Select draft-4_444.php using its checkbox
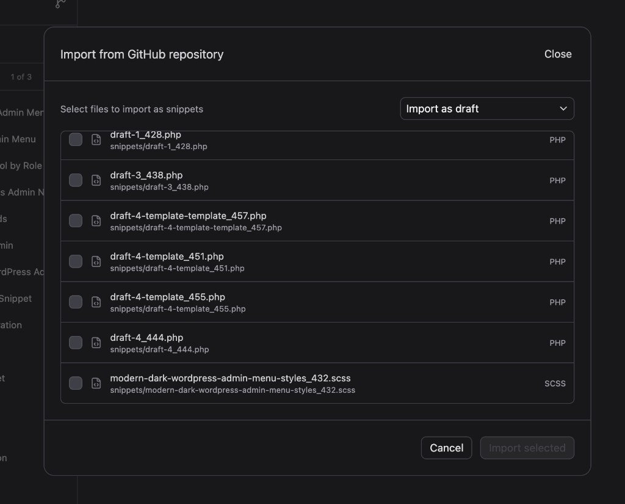This screenshot has width=625, height=504. pyautogui.click(x=75, y=343)
